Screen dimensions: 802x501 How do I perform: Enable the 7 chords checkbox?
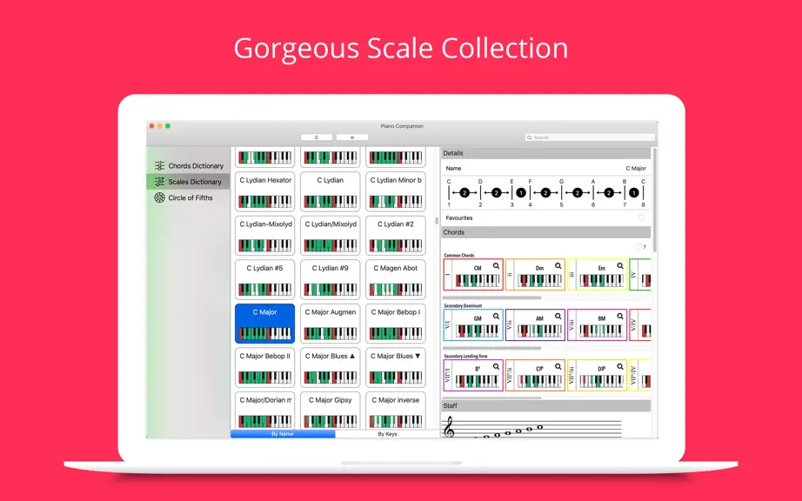coord(638,246)
